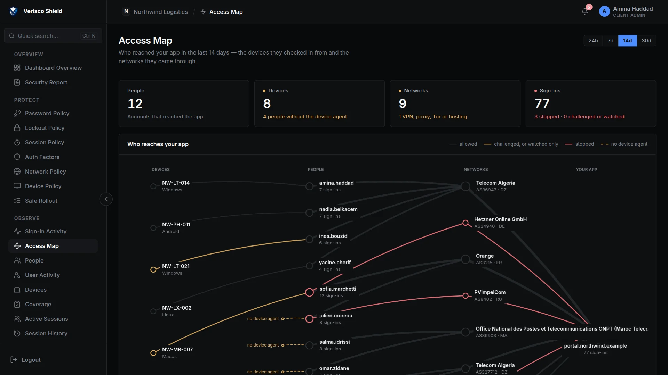Viewport: 668px width, 375px height.
Task: Click the Verisco Shield logo icon
Action: [x=13, y=11]
